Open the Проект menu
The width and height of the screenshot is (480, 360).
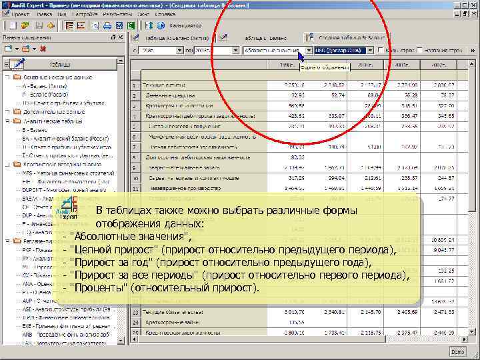point(20,14)
